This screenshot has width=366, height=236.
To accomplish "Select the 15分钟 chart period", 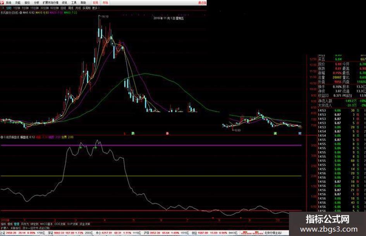I will [34, 8].
